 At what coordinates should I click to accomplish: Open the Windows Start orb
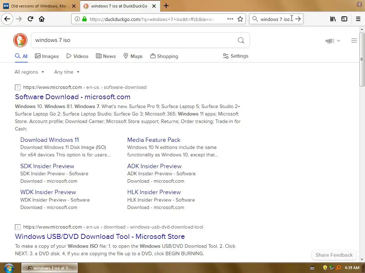[9, 268]
